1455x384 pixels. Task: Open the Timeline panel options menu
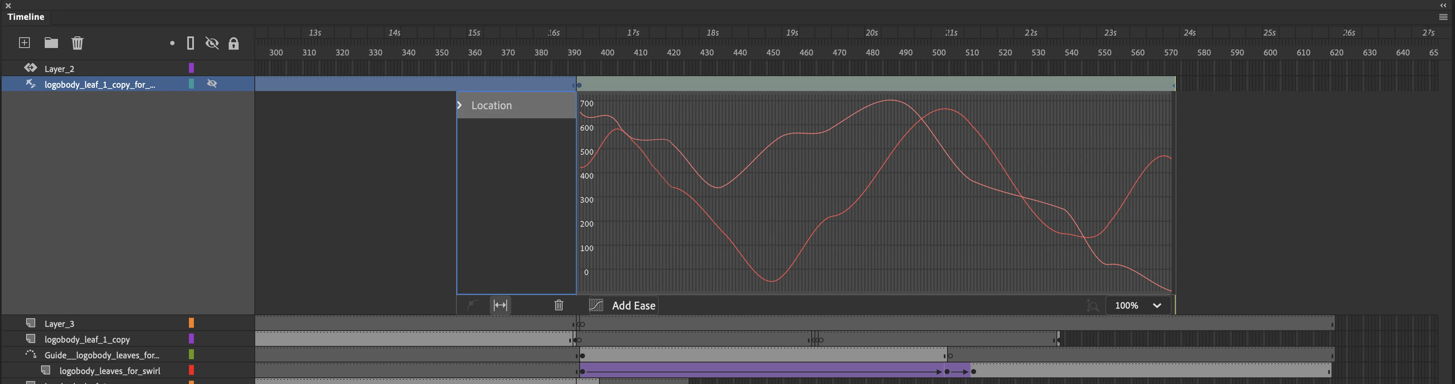pyautogui.click(x=1443, y=17)
